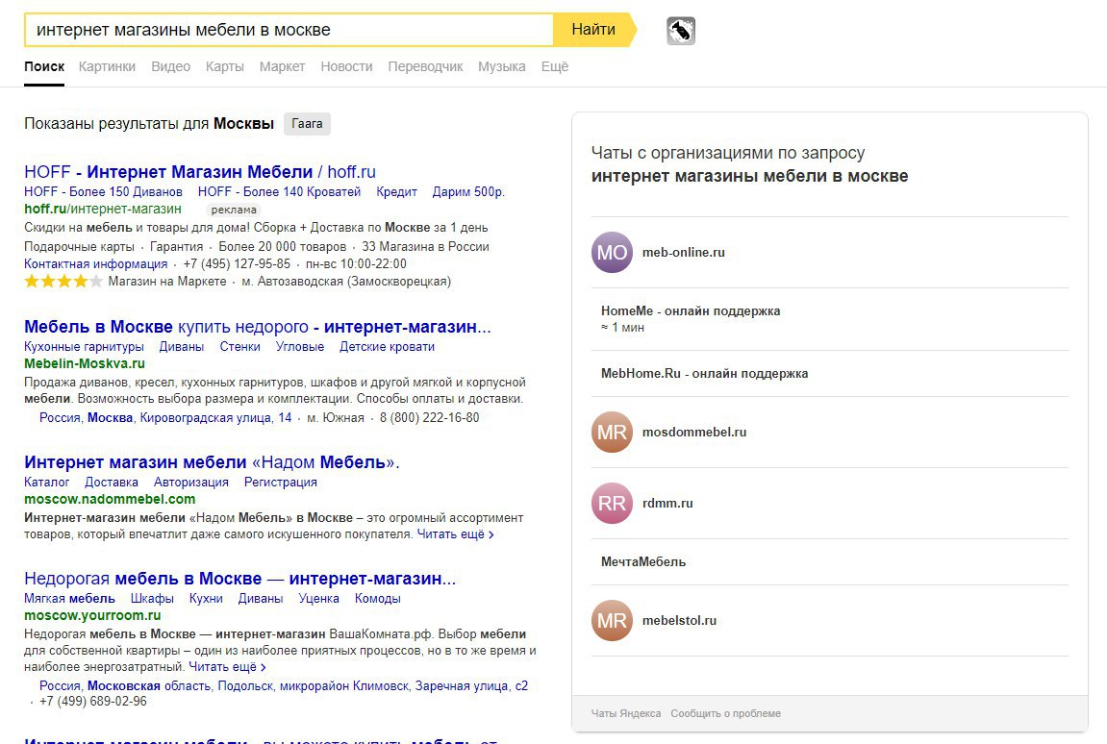Select the Поиск tab

coord(44,66)
